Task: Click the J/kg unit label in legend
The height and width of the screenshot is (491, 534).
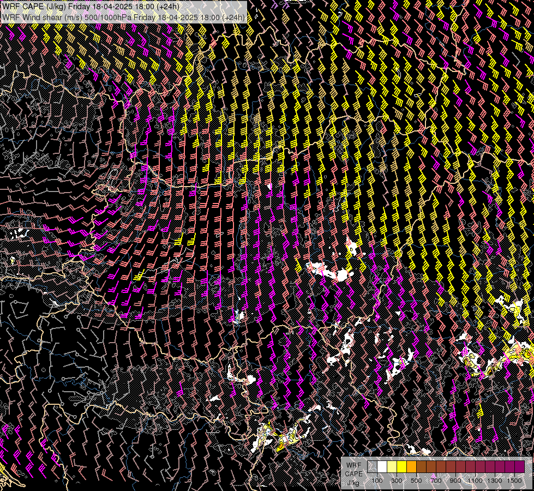Action: (353, 483)
